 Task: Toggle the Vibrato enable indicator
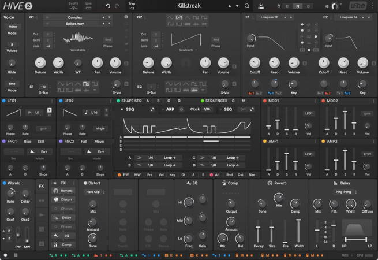click(3, 183)
